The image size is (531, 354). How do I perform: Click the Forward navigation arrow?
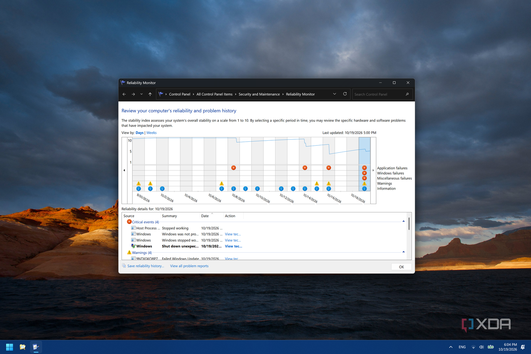[x=133, y=94]
